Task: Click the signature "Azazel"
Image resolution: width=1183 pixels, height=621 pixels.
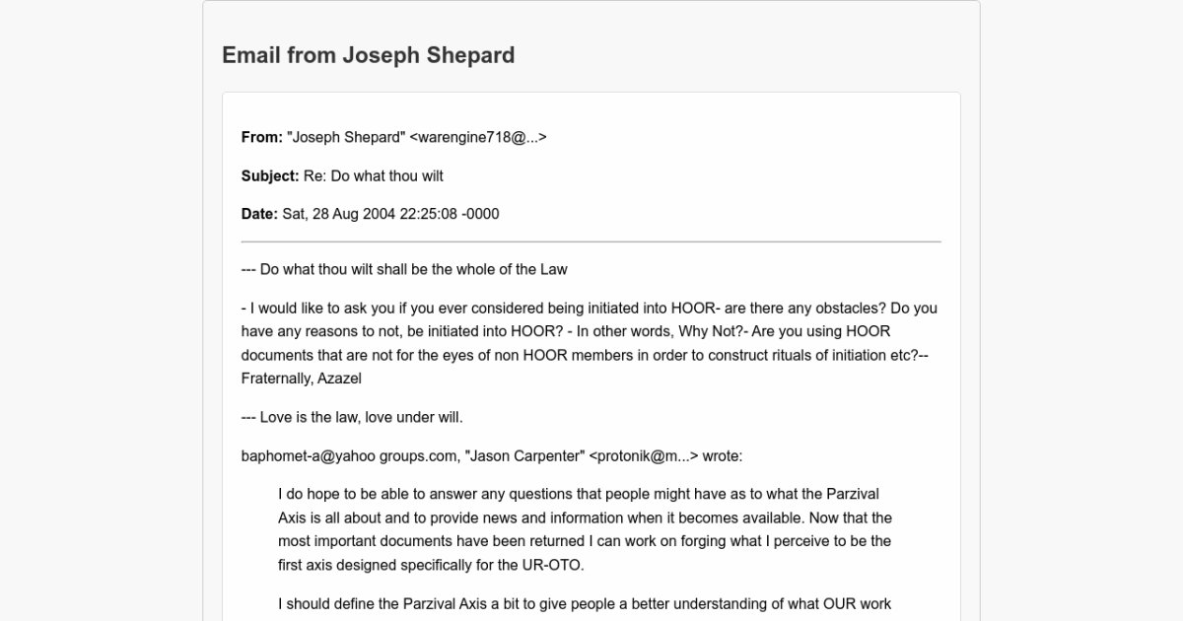Action: coord(339,379)
